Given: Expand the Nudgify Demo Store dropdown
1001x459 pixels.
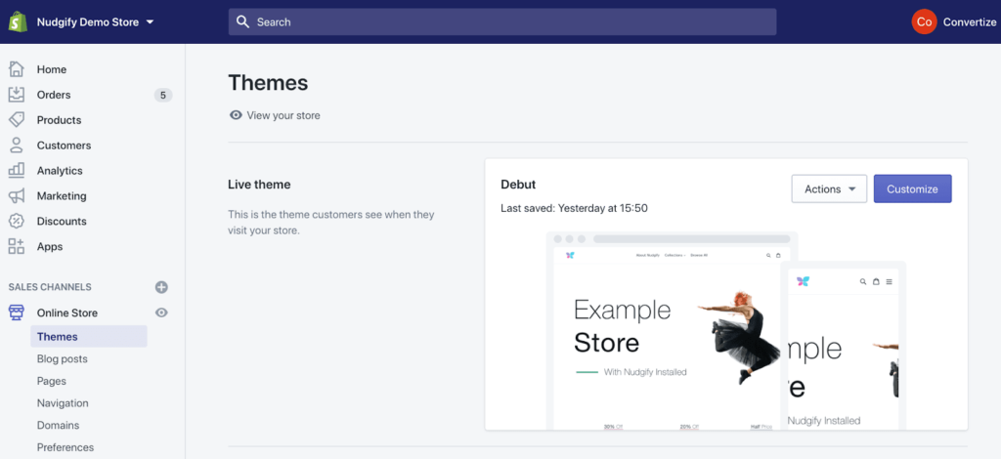Looking at the screenshot, I should 96,21.
